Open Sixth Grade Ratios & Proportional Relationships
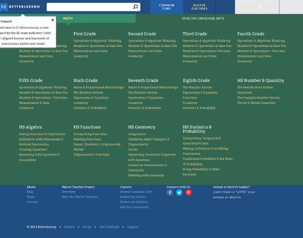This screenshot has height=238, width=303. tap(99, 87)
